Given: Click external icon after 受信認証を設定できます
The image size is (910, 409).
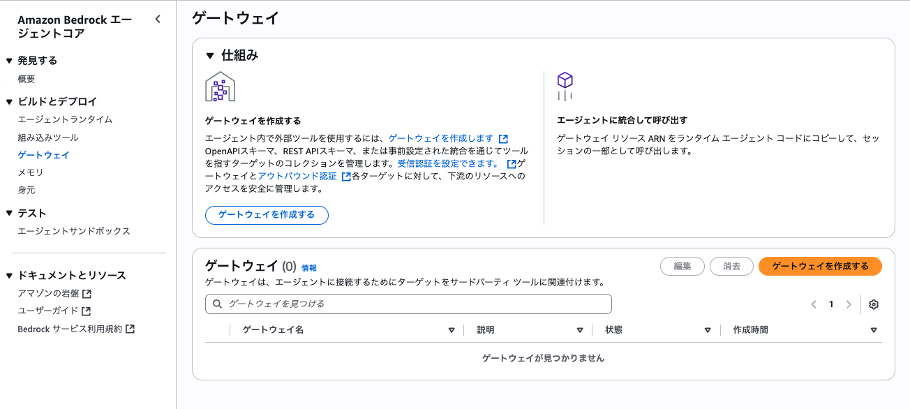Looking at the screenshot, I should 512,164.
